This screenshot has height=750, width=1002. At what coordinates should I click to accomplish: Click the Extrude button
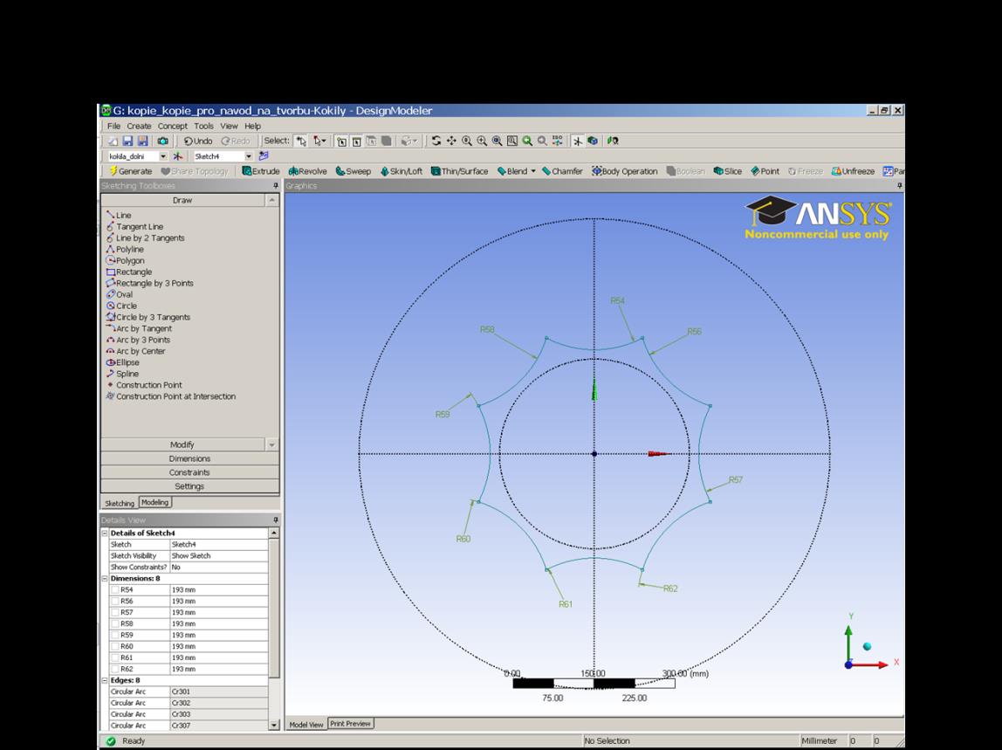tap(261, 171)
